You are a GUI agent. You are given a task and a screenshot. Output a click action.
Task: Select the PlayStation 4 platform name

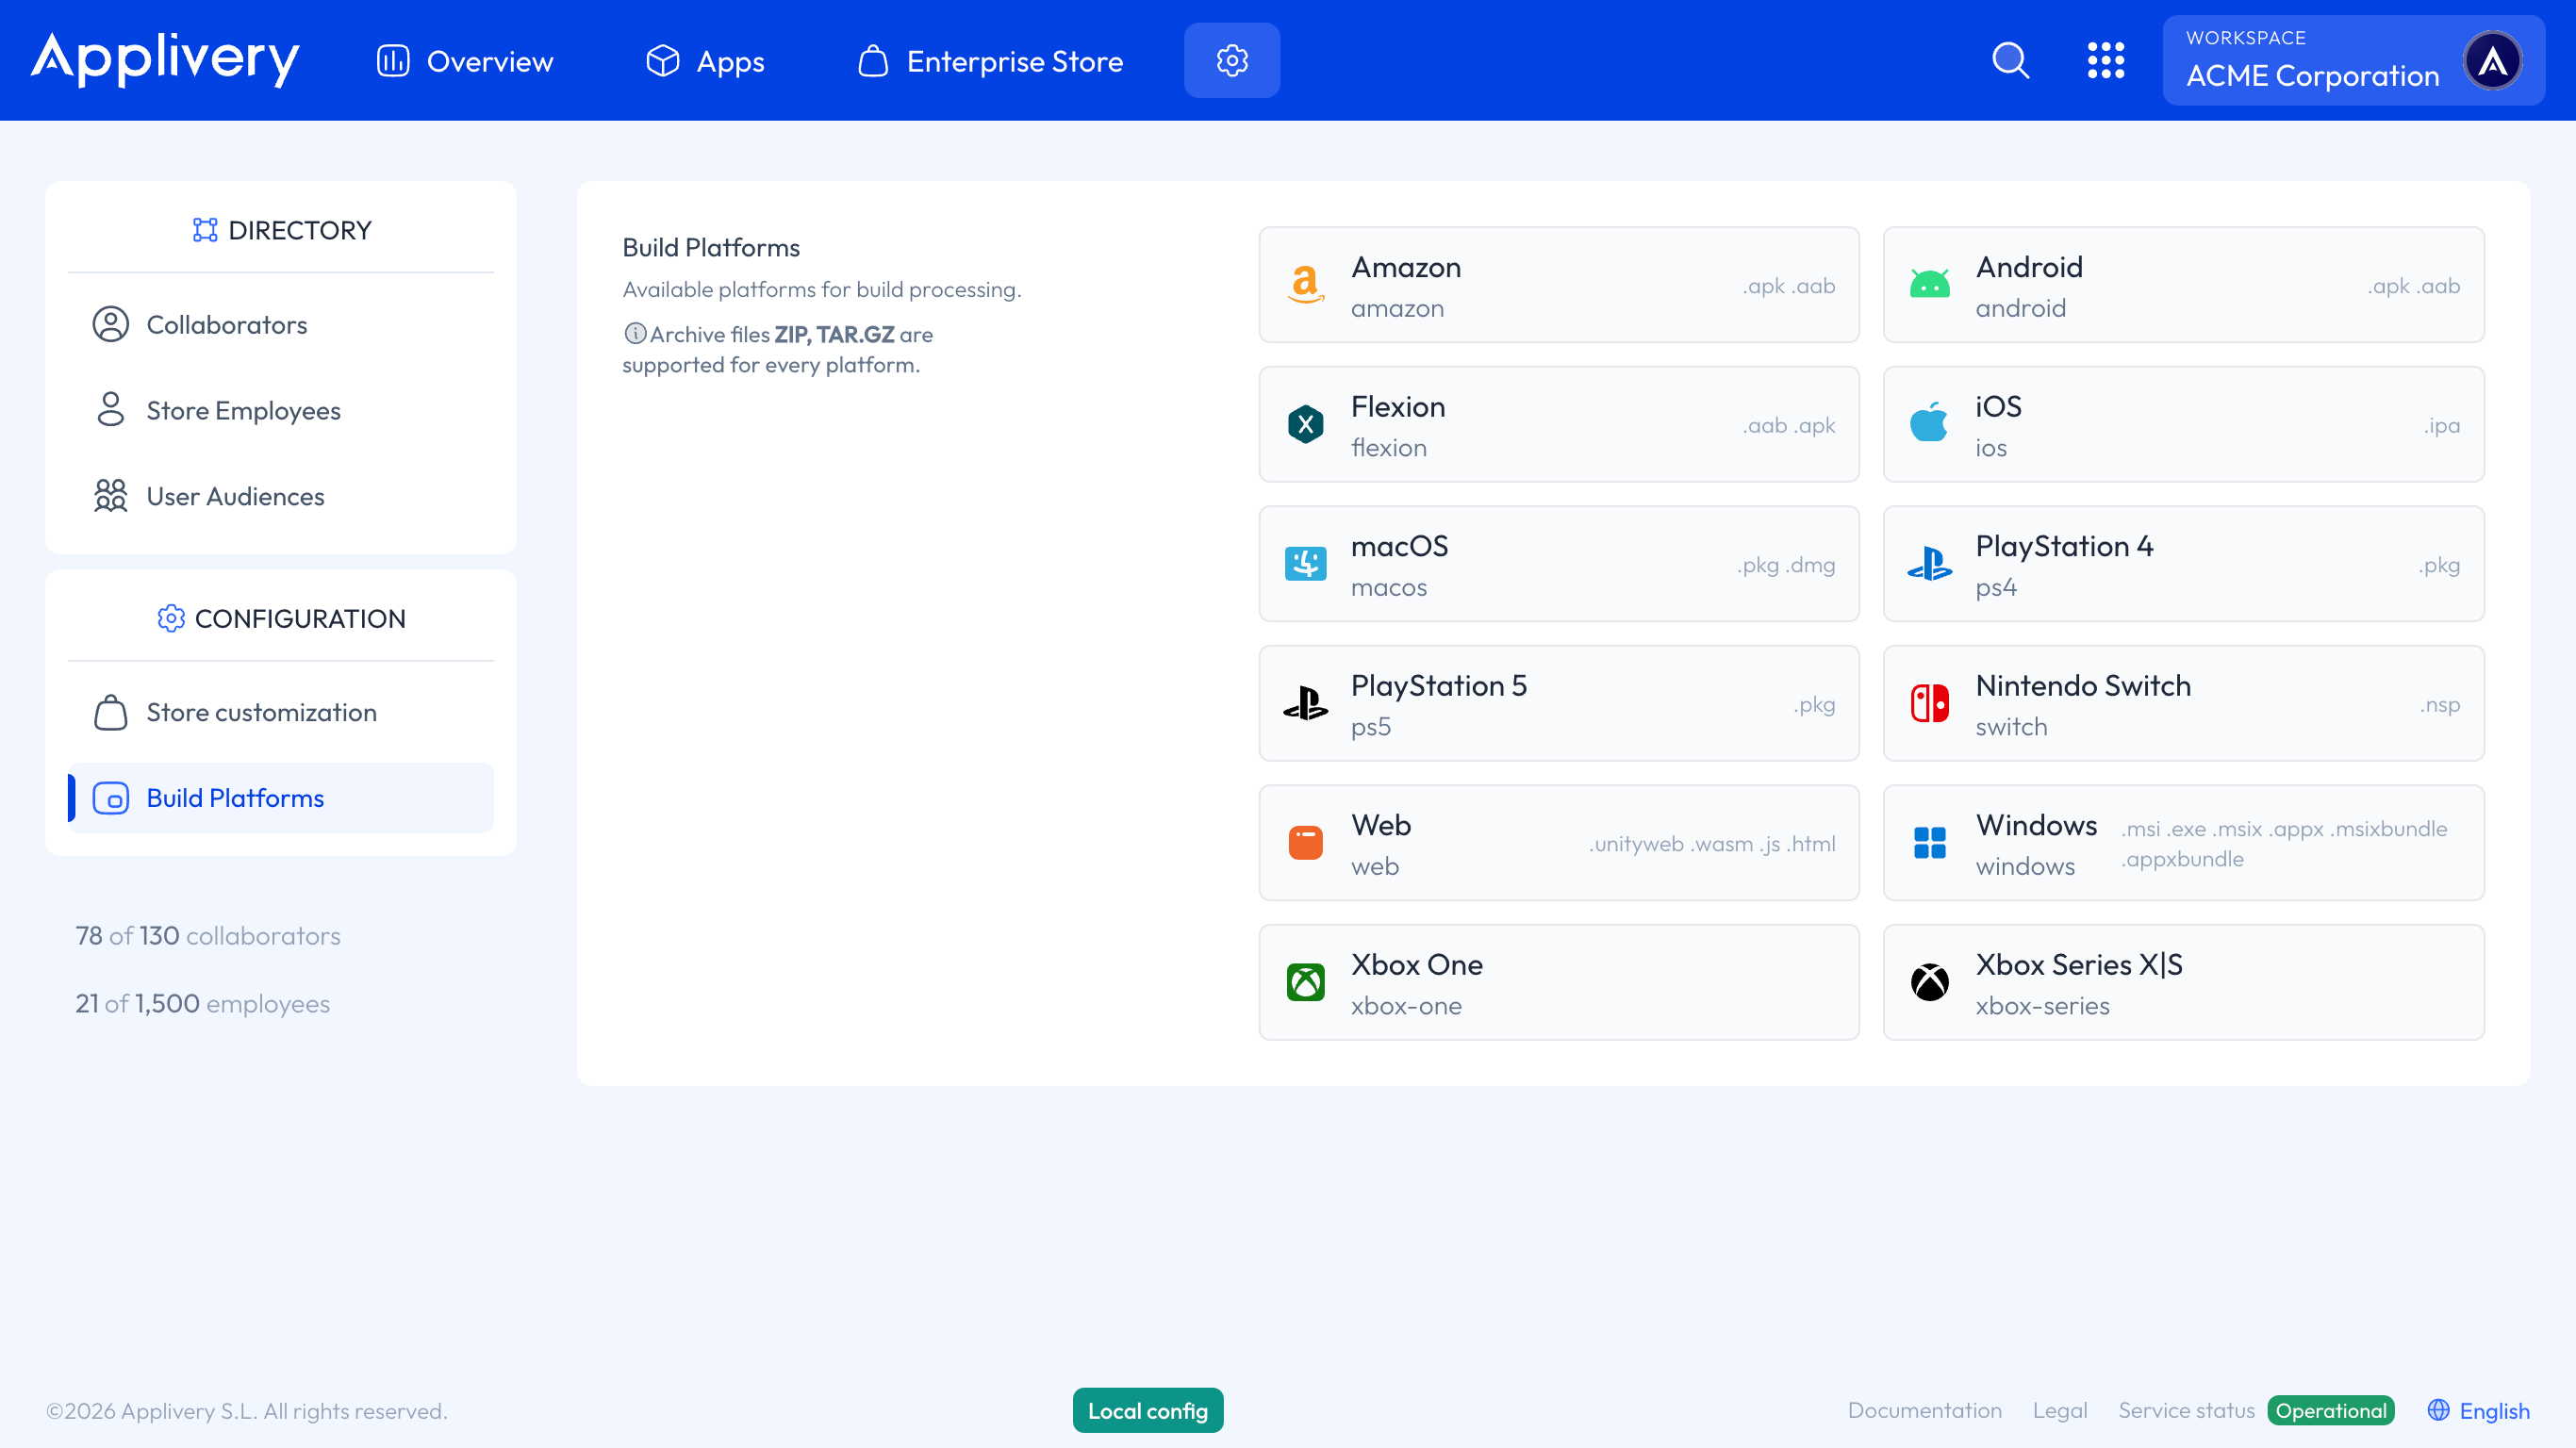[x=2065, y=546]
